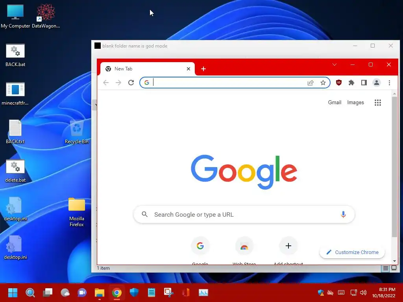Switch Explorer window to large icons view
403x302 pixels.
pos(394,268)
